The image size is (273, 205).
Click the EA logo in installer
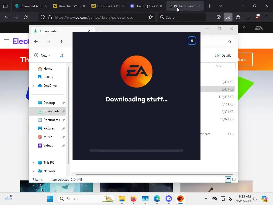[x=136, y=72]
